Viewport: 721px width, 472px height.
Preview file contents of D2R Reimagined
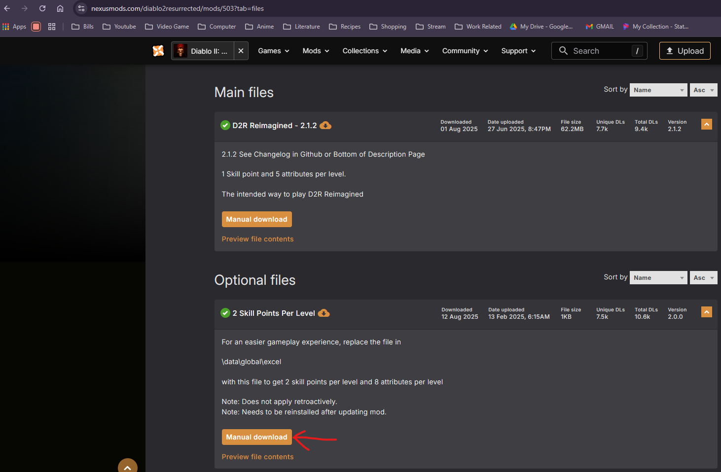(x=257, y=239)
